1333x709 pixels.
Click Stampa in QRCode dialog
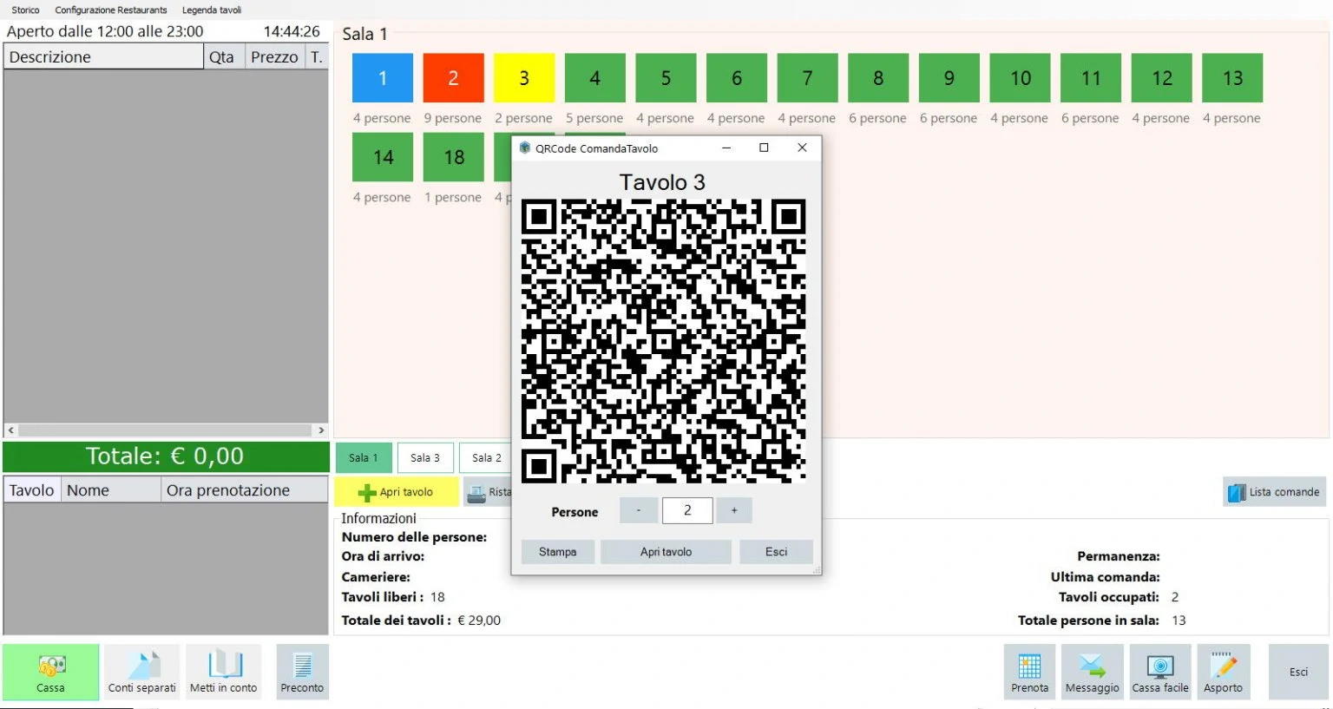tap(557, 552)
